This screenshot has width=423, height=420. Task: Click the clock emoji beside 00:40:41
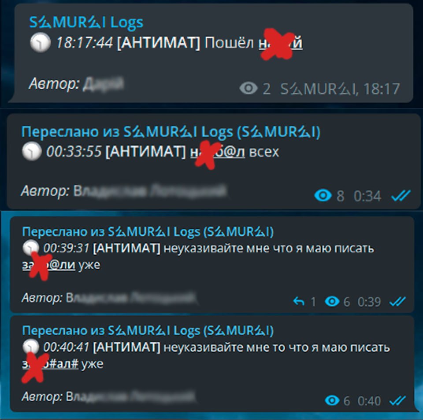[31, 347]
